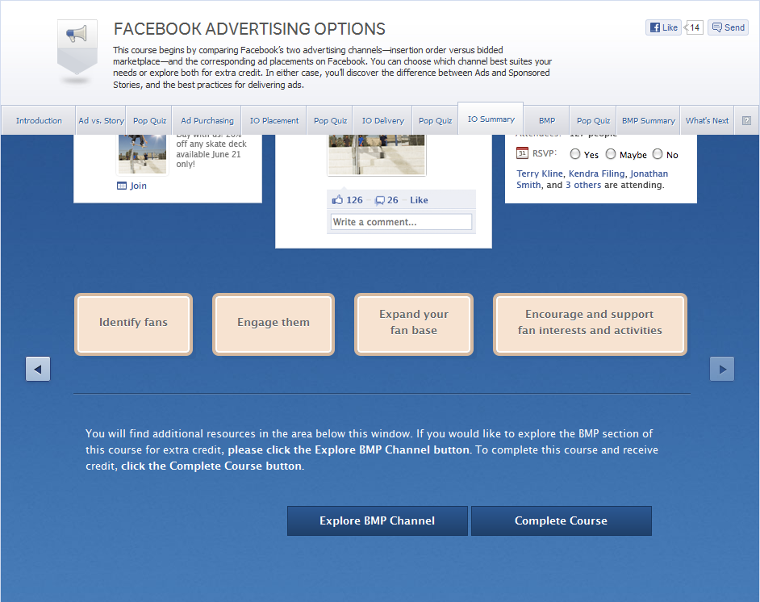760x602 pixels.
Task: Click the Like link under the post
Action: [419, 199]
